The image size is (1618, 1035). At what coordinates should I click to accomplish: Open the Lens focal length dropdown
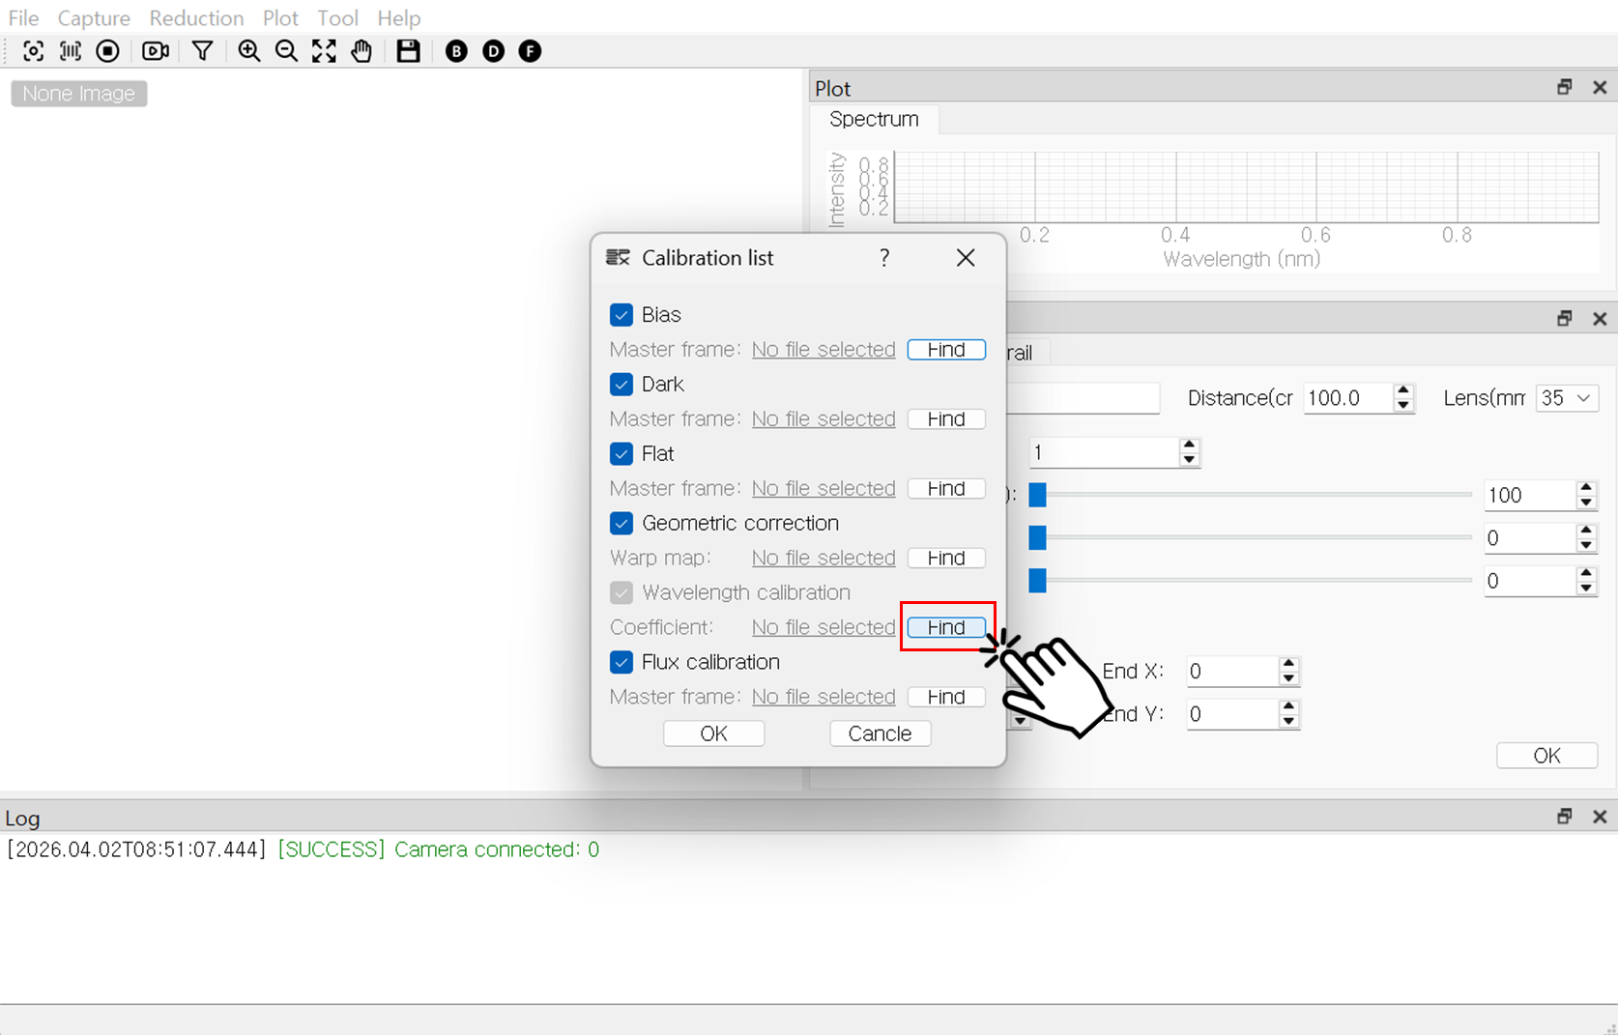coord(1567,398)
